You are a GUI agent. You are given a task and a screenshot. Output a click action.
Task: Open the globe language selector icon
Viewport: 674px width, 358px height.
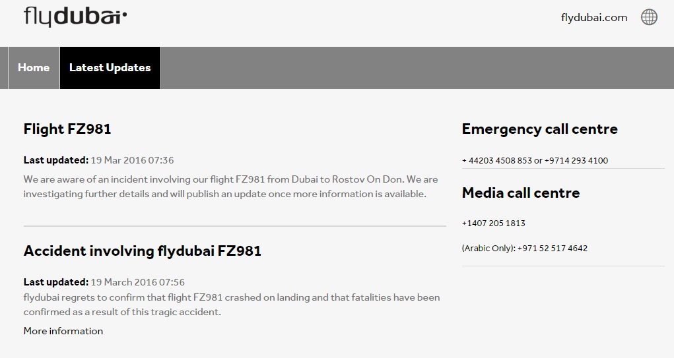point(649,18)
